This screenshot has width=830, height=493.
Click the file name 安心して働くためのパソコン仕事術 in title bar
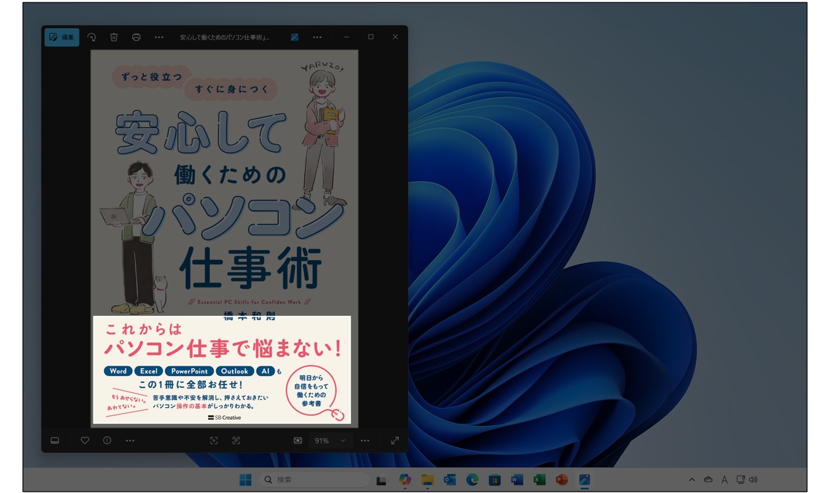click(x=225, y=37)
